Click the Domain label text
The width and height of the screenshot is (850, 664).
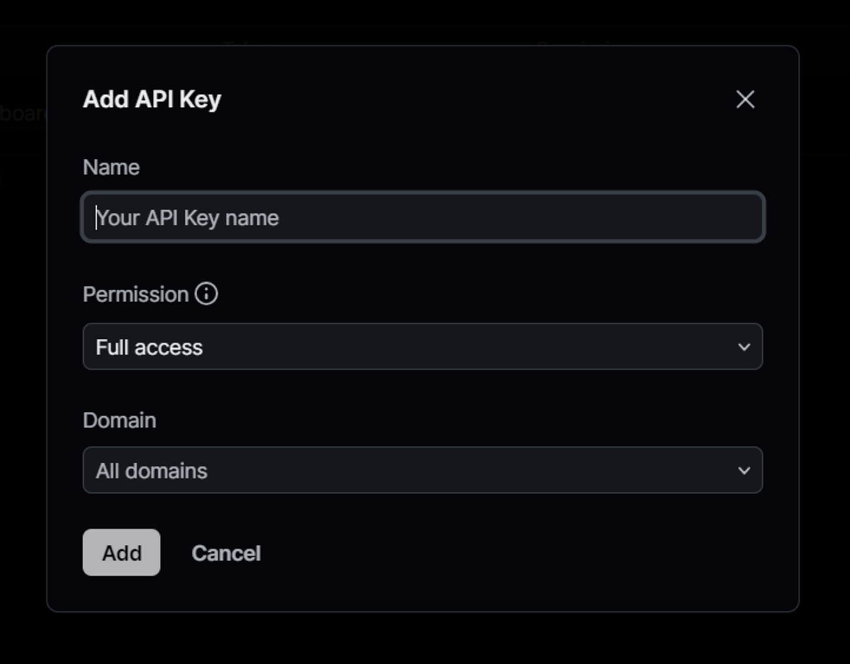pos(119,420)
